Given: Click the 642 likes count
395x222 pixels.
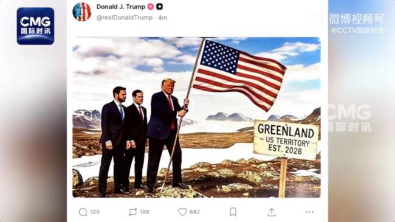Looking at the screenshot, I should (x=194, y=212).
